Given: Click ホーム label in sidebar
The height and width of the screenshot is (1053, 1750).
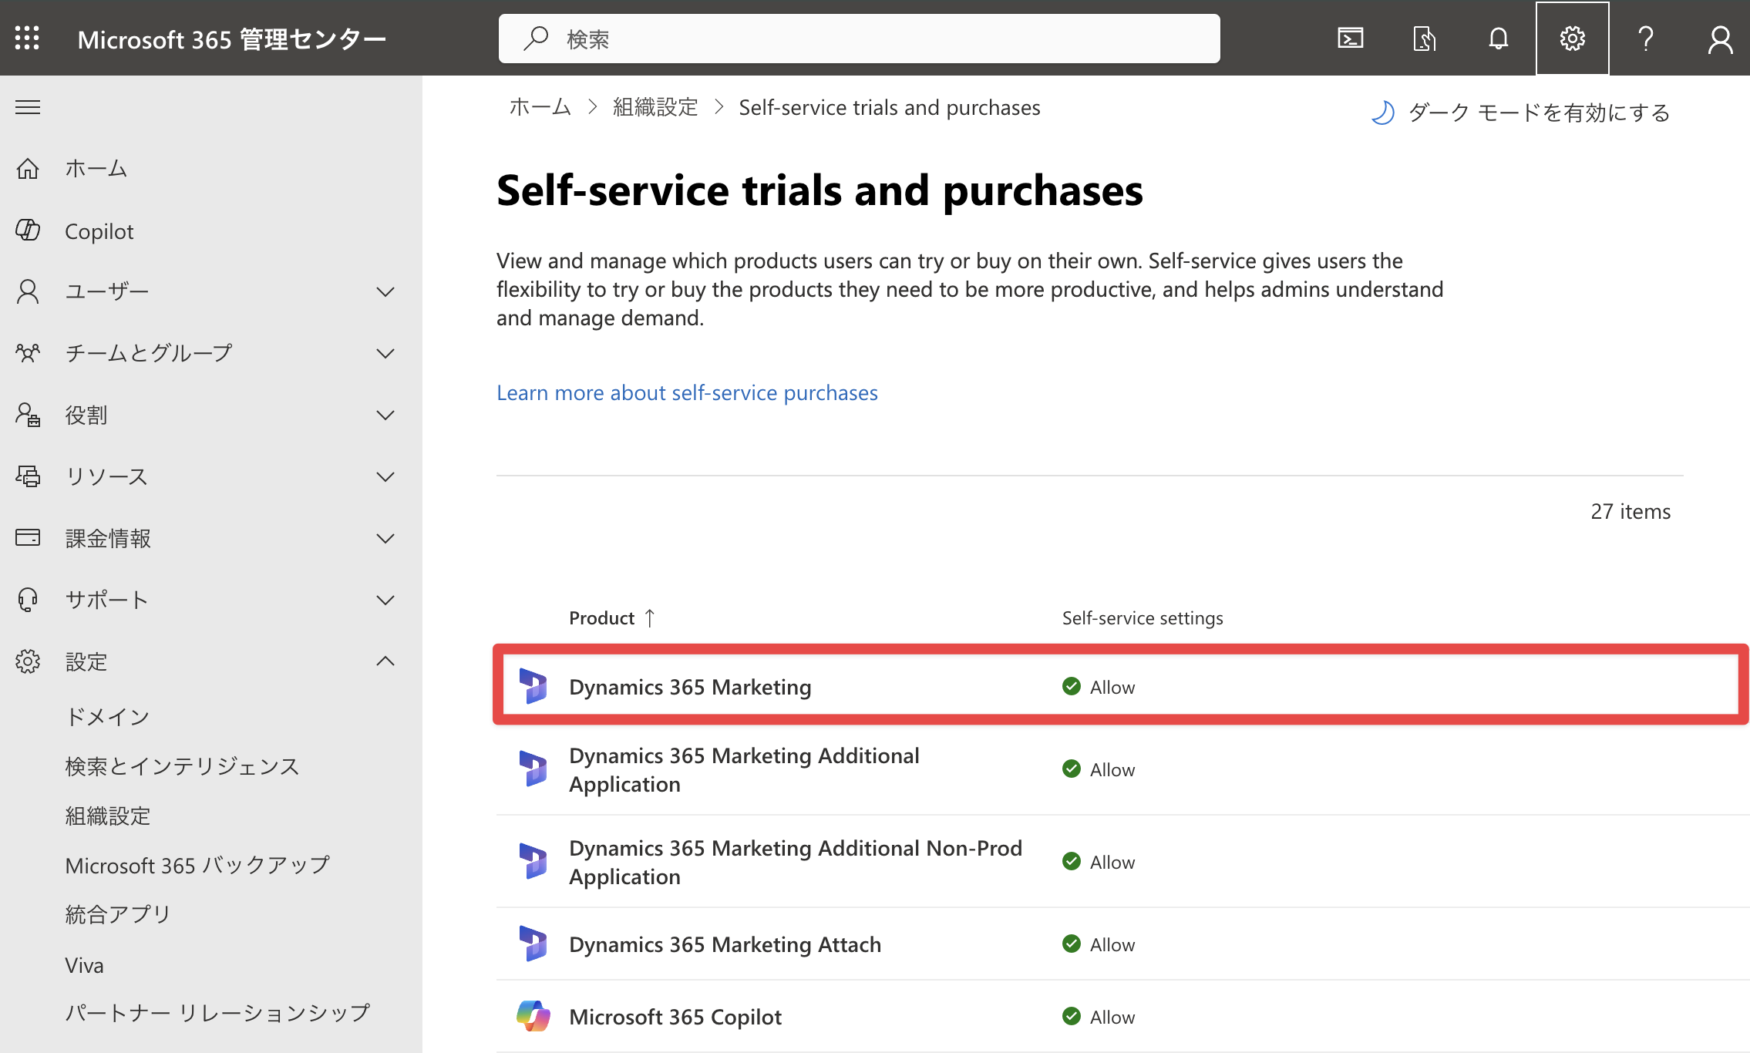Looking at the screenshot, I should (x=96, y=168).
